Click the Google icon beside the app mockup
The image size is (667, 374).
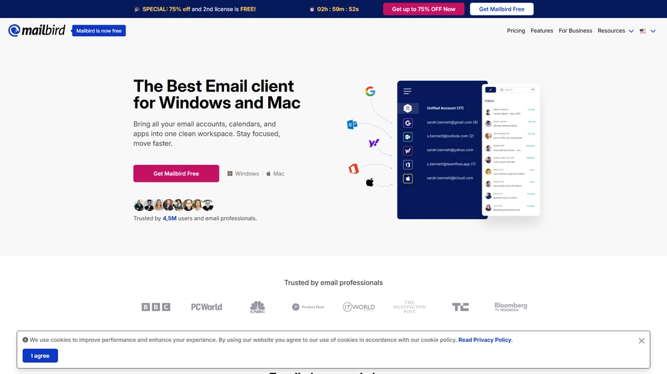[370, 91]
